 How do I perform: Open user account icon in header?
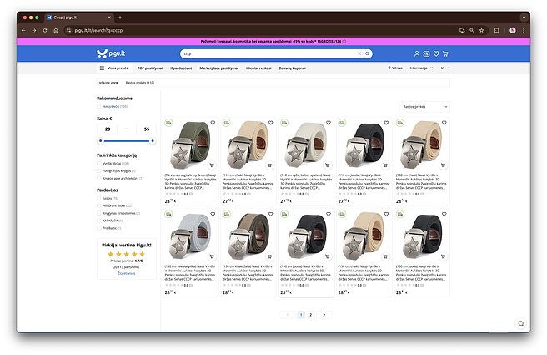tap(417, 53)
